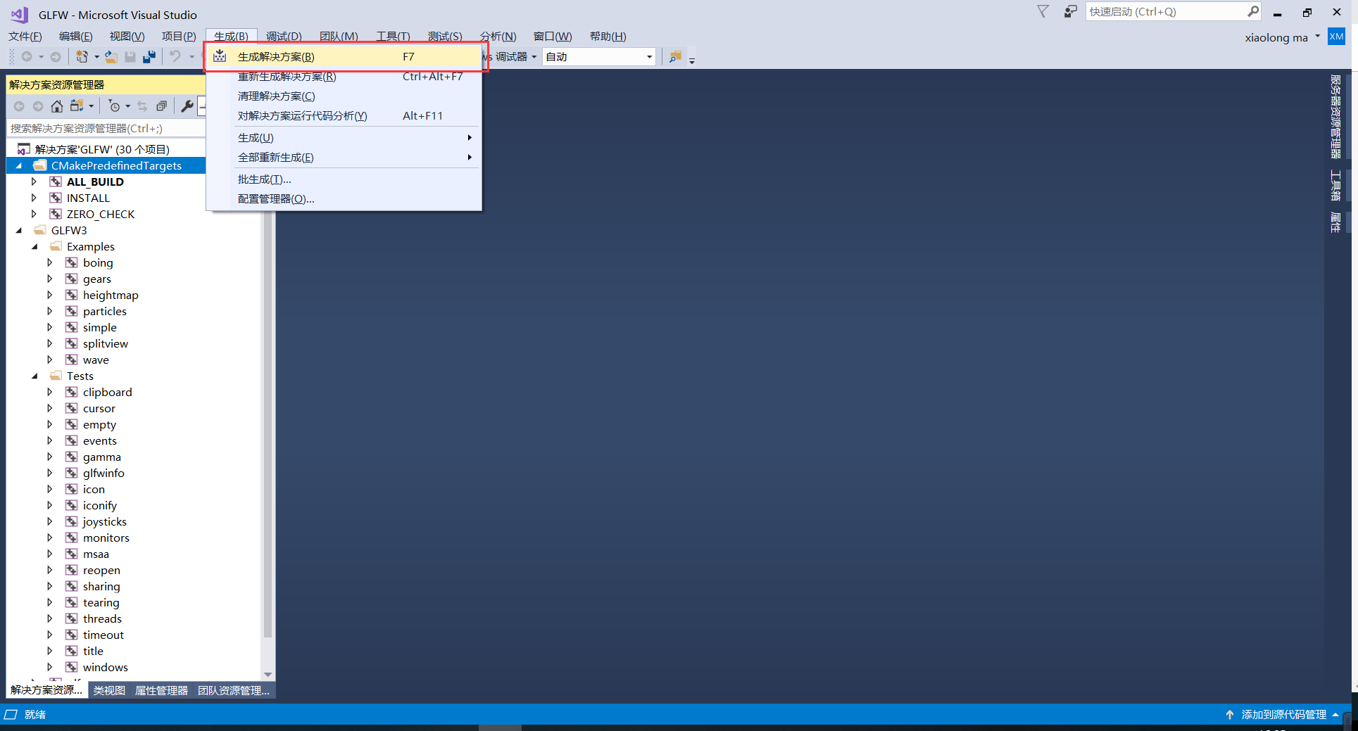
Task: Click the Build Solution menu item icon
Action: [x=220, y=56]
